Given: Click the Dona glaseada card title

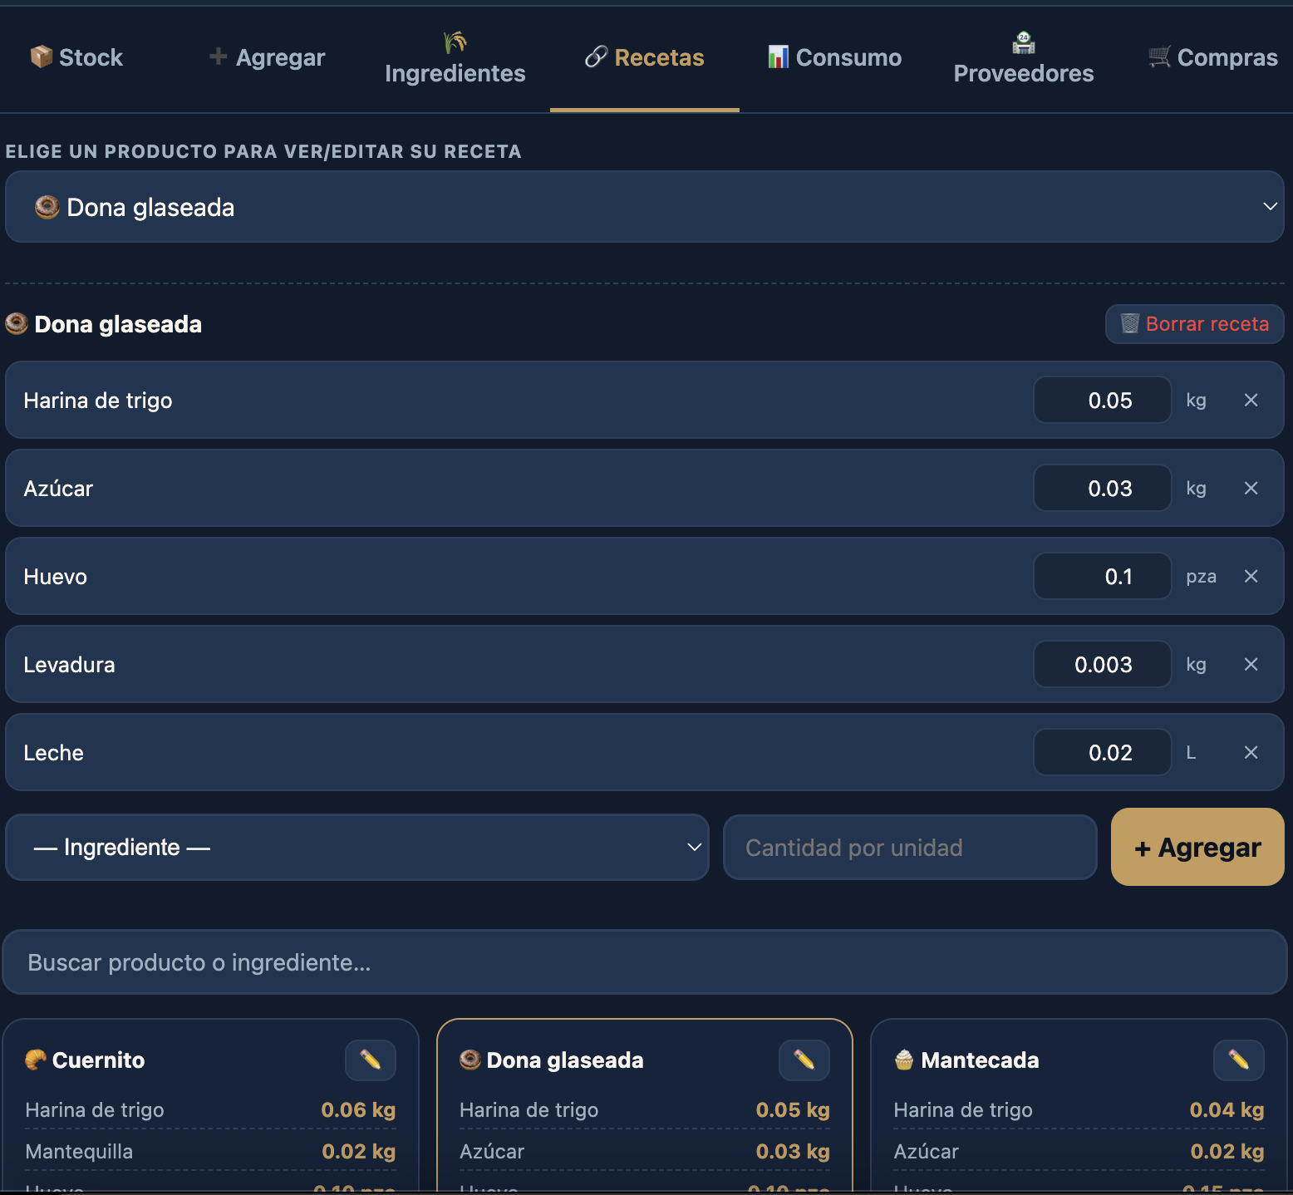Looking at the screenshot, I should [565, 1060].
